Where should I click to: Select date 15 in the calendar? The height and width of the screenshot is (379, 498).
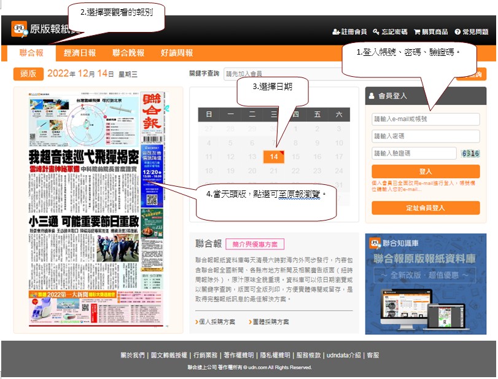click(x=296, y=157)
